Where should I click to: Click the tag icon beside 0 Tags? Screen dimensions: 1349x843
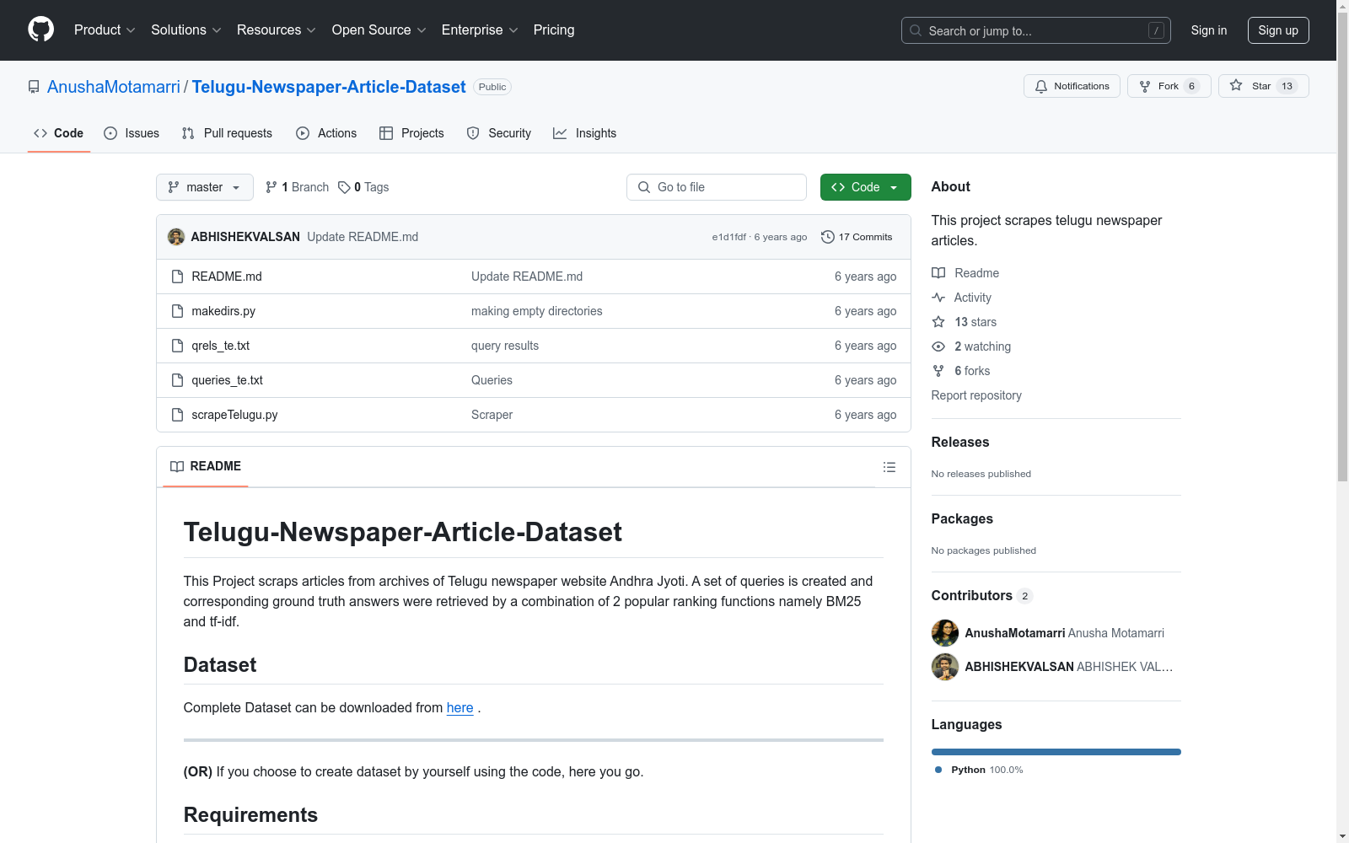(344, 187)
